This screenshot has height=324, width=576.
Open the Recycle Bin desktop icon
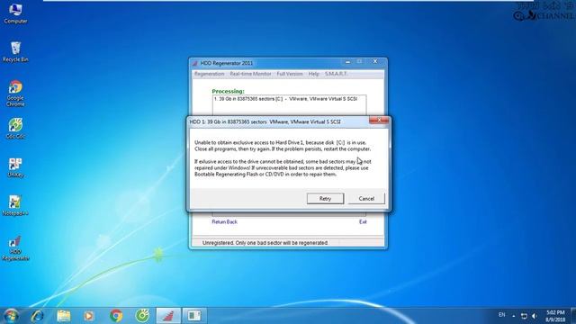(x=15, y=52)
